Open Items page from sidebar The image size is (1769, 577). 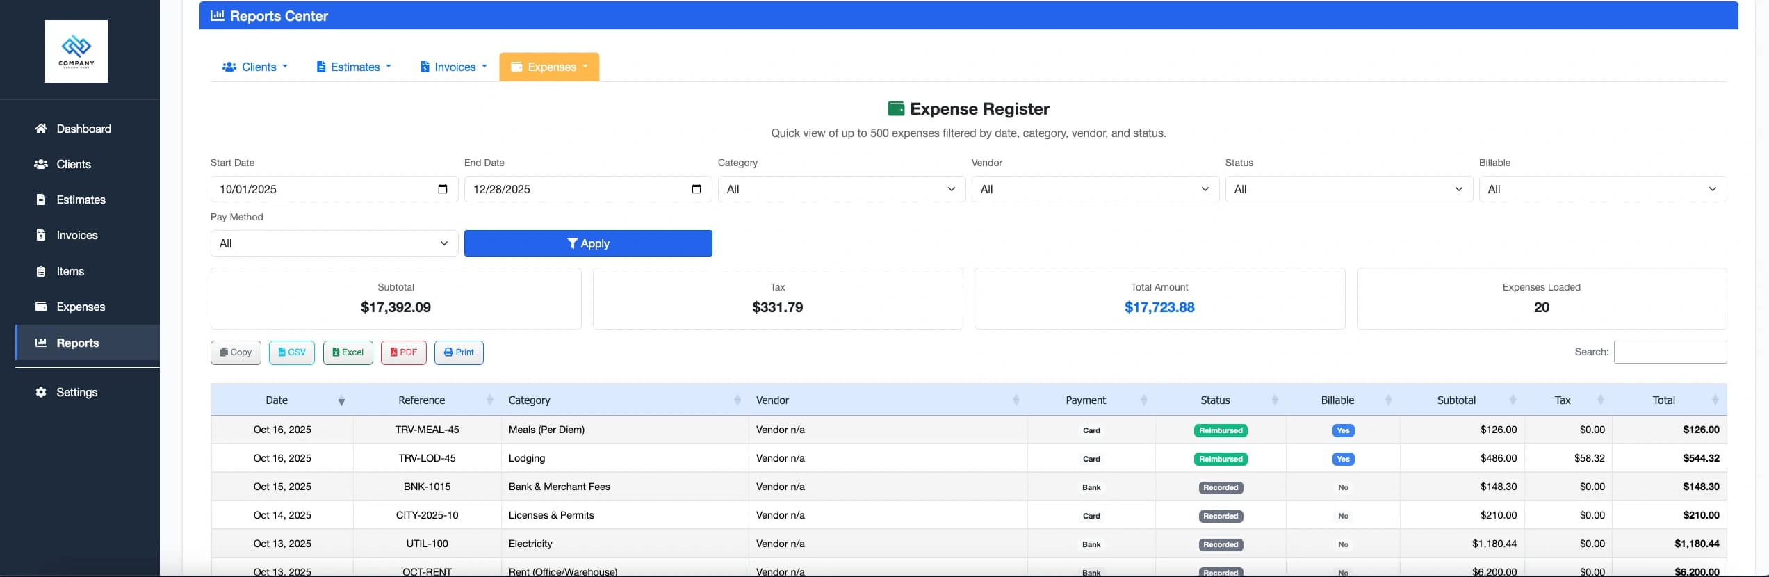pos(87,271)
